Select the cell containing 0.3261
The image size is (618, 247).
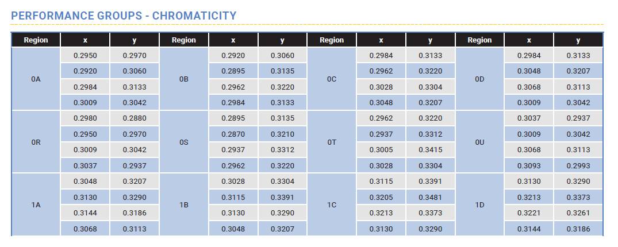click(578, 213)
